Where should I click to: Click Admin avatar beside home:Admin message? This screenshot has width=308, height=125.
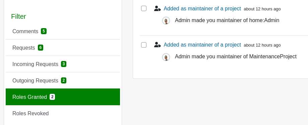(x=166, y=21)
